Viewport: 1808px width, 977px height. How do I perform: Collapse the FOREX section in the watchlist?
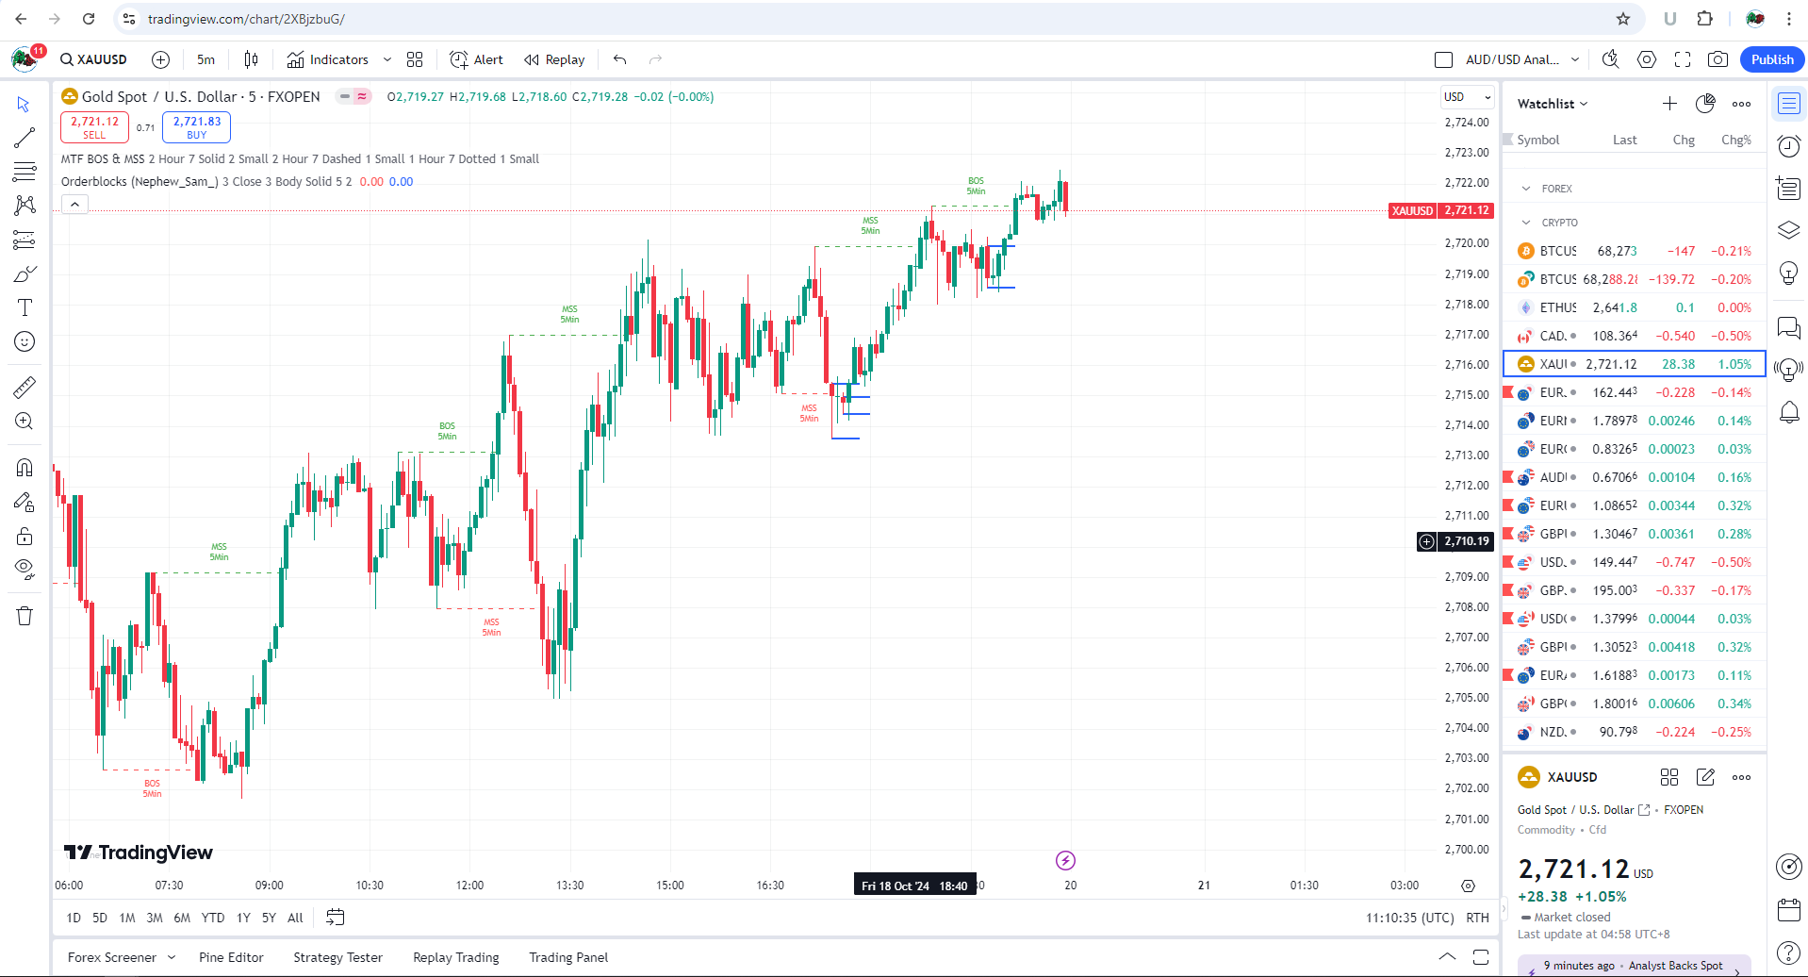[x=1526, y=188]
